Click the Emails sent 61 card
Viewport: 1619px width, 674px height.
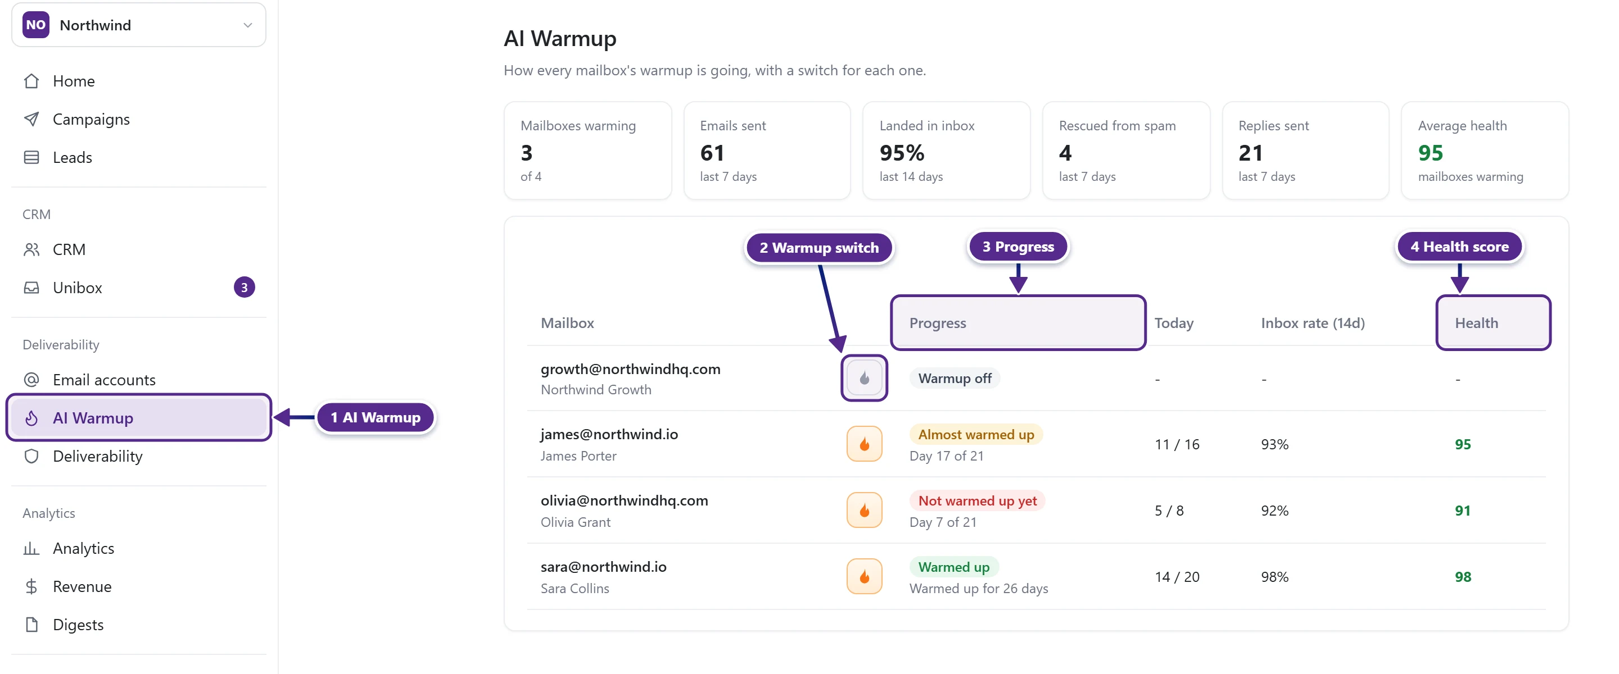click(767, 151)
